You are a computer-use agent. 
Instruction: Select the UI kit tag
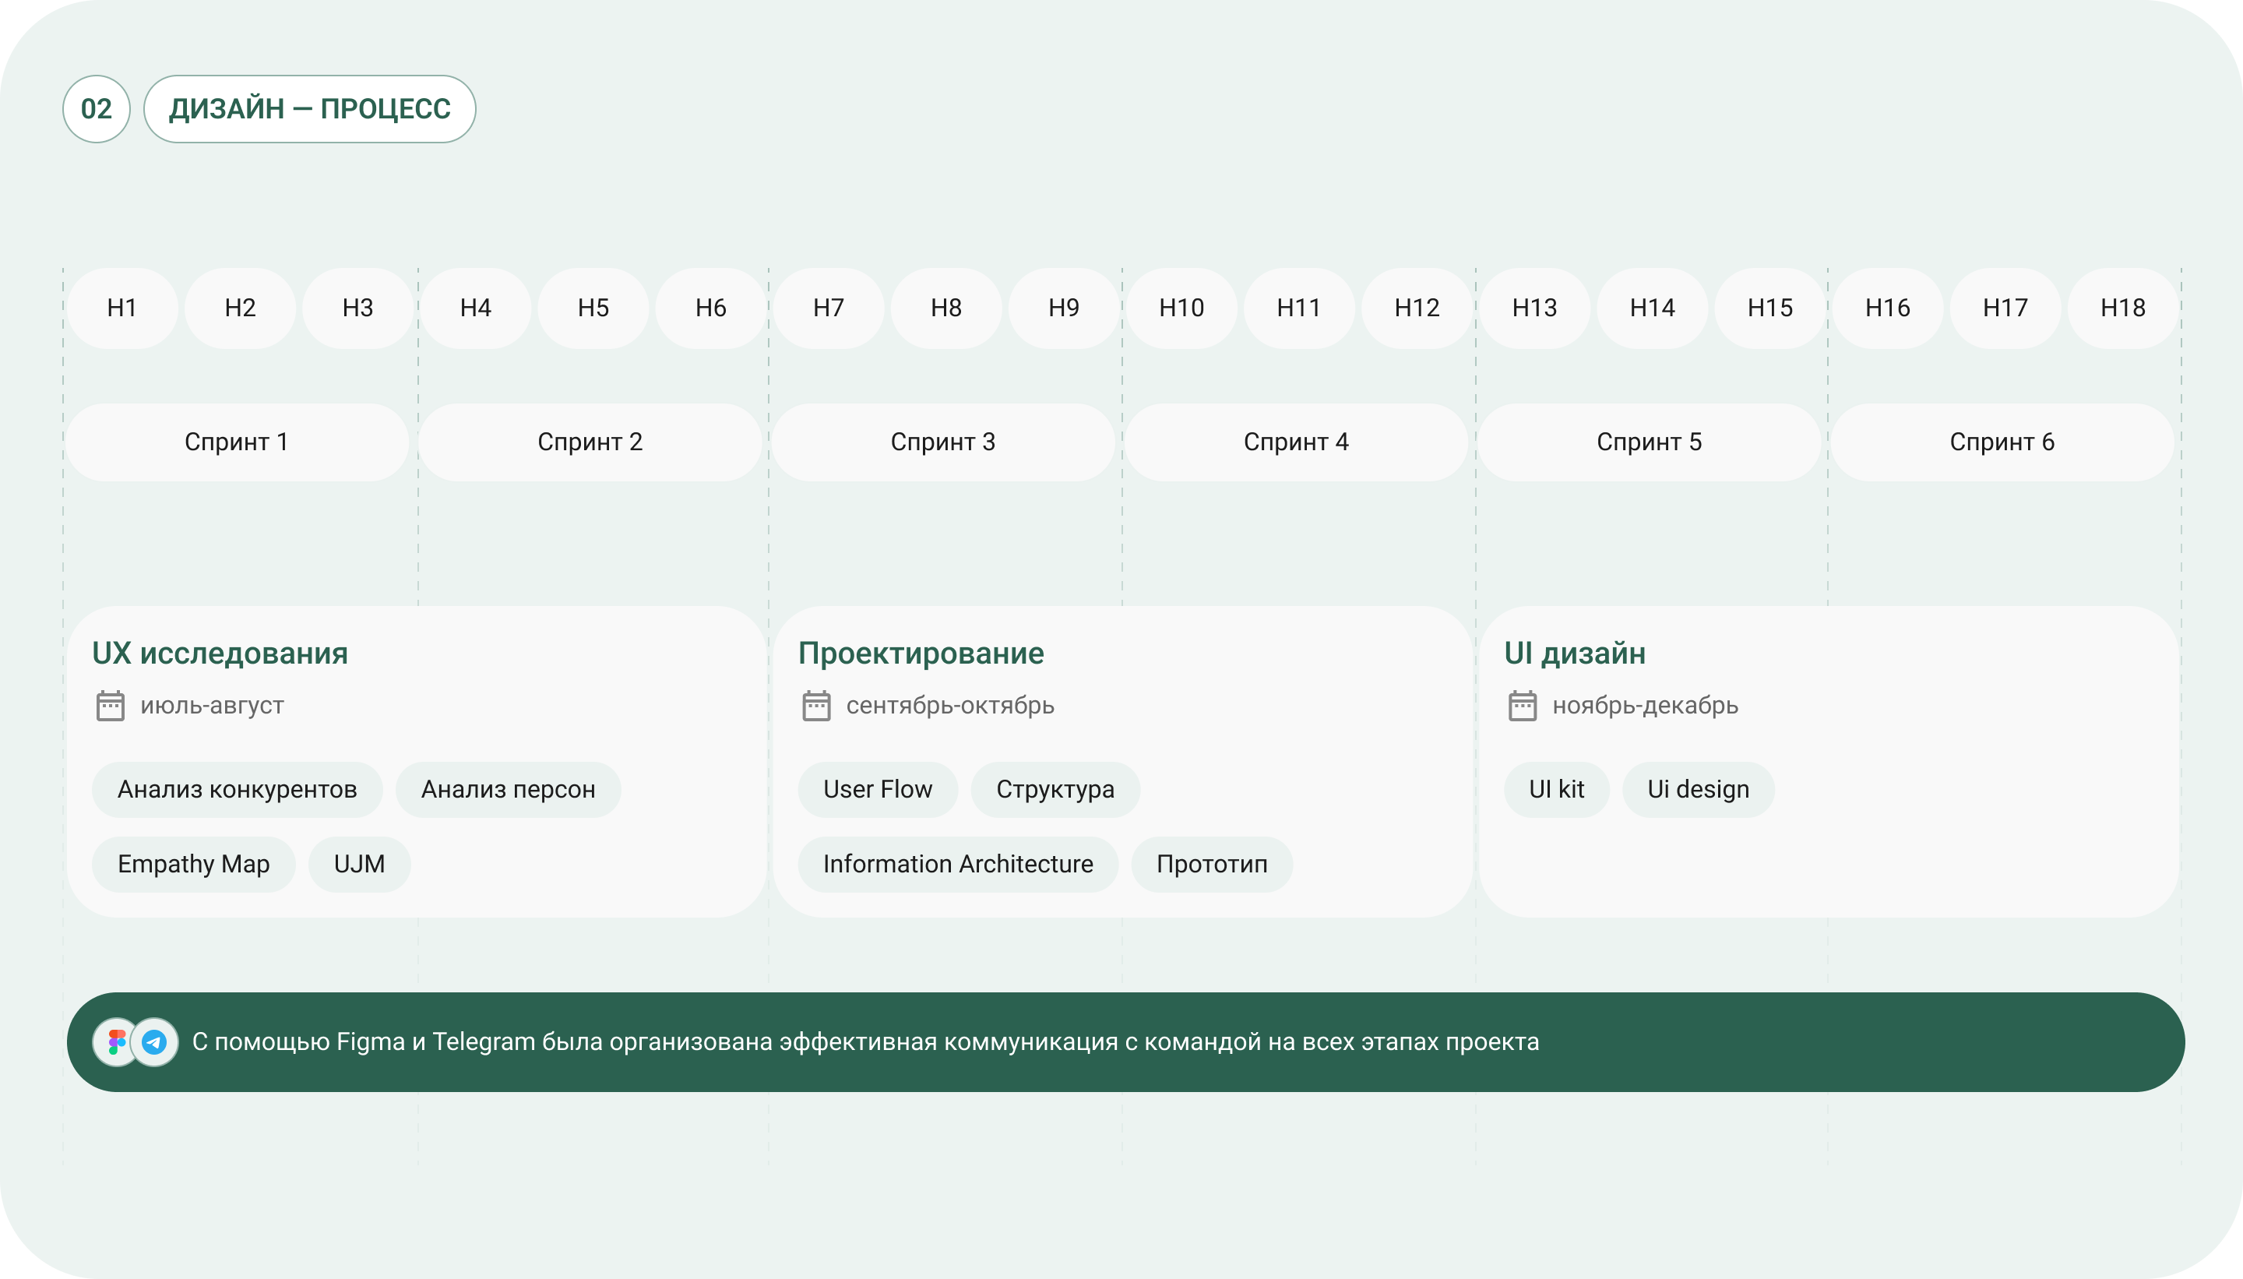[x=1556, y=789]
